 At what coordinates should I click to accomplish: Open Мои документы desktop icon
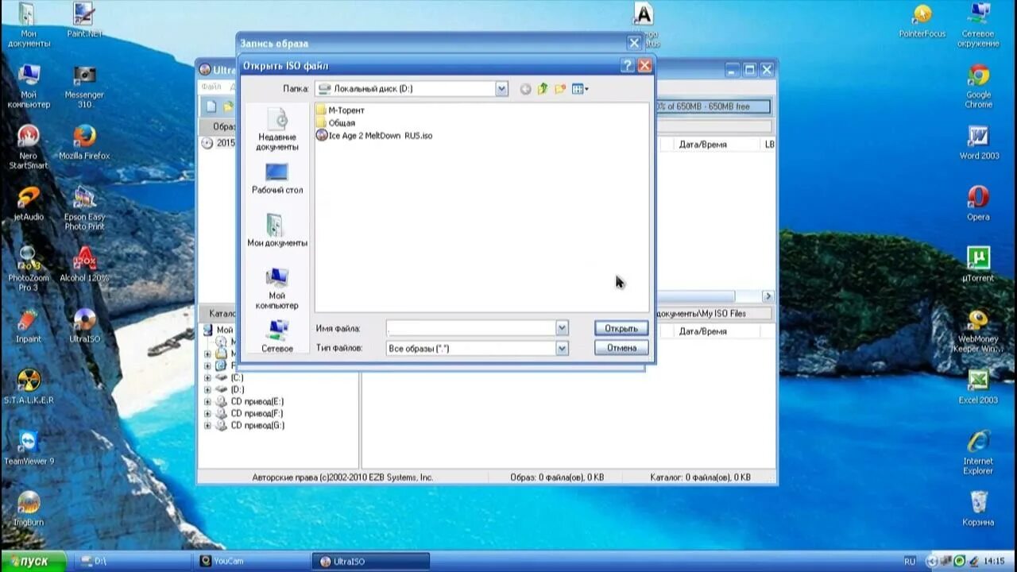(x=29, y=25)
